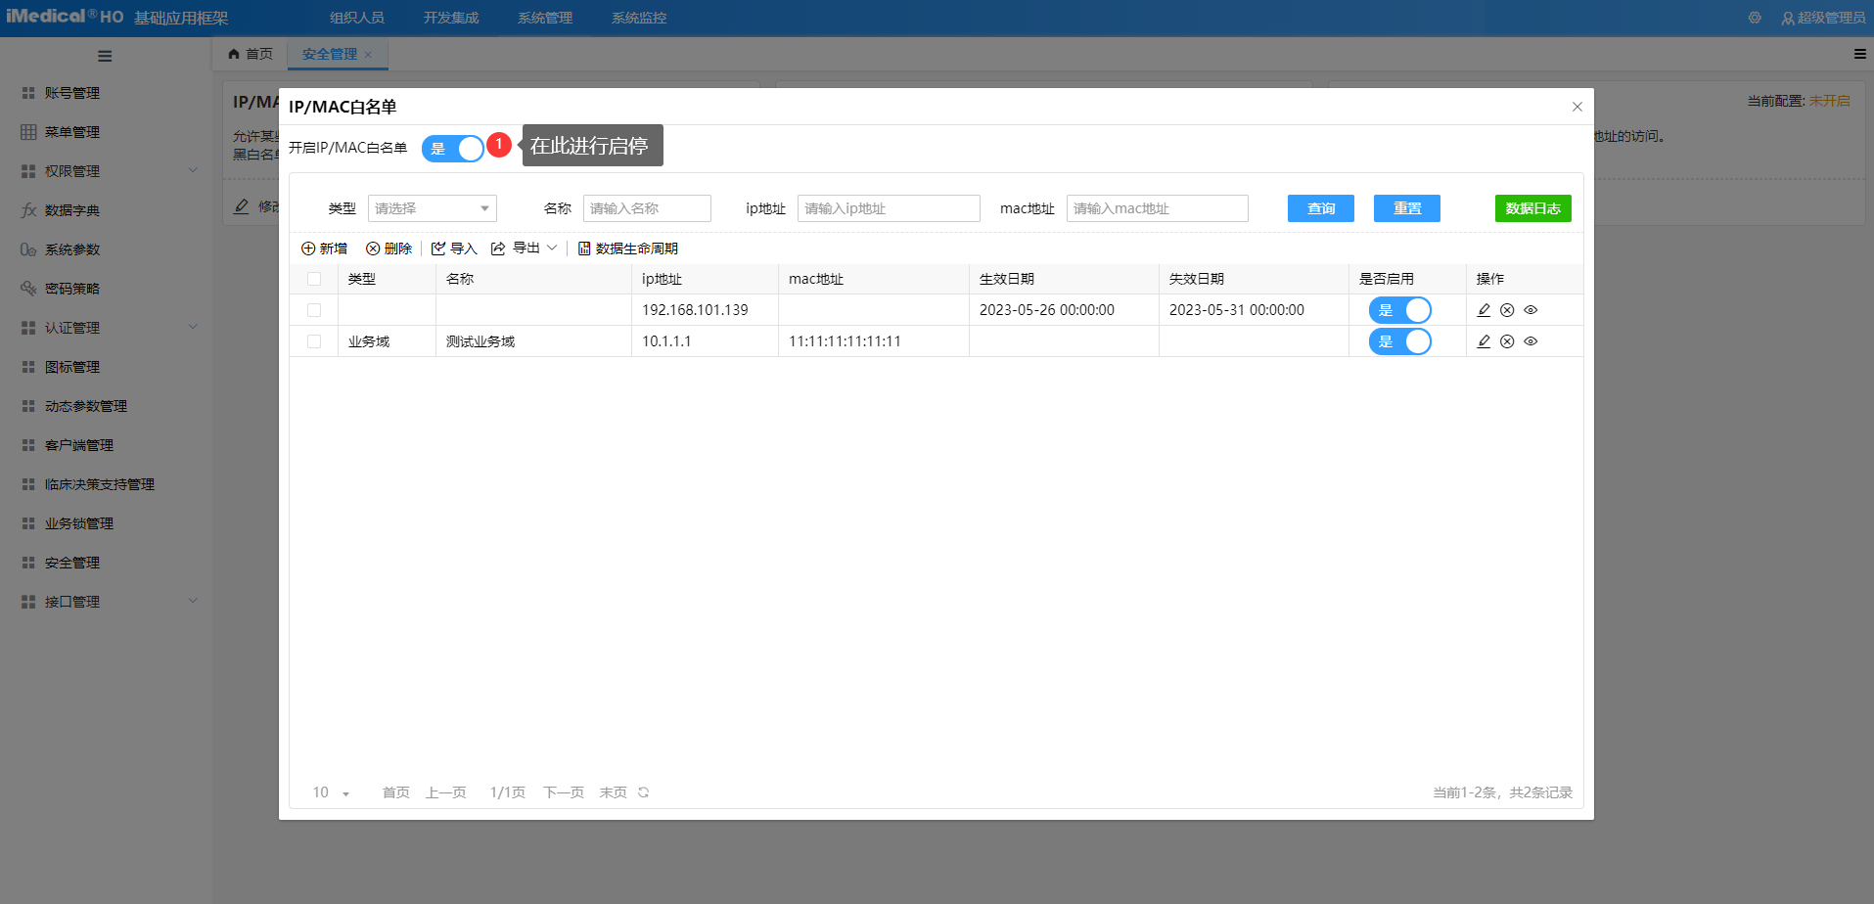
Task: Refresh the table using pagination refresh icon
Action: click(644, 792)
